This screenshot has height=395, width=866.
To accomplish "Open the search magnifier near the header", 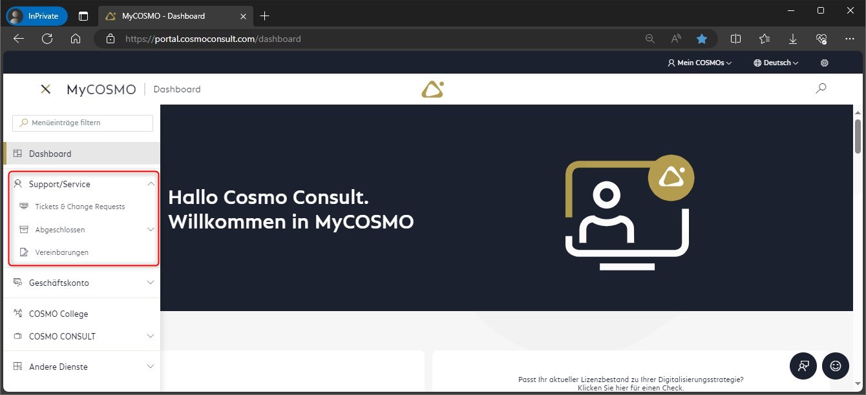I will click(821, 88).
